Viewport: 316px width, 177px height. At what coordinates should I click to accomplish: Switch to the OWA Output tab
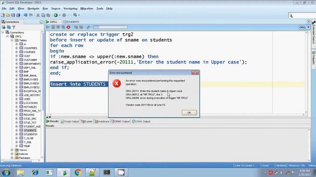(x=141, y=121)
